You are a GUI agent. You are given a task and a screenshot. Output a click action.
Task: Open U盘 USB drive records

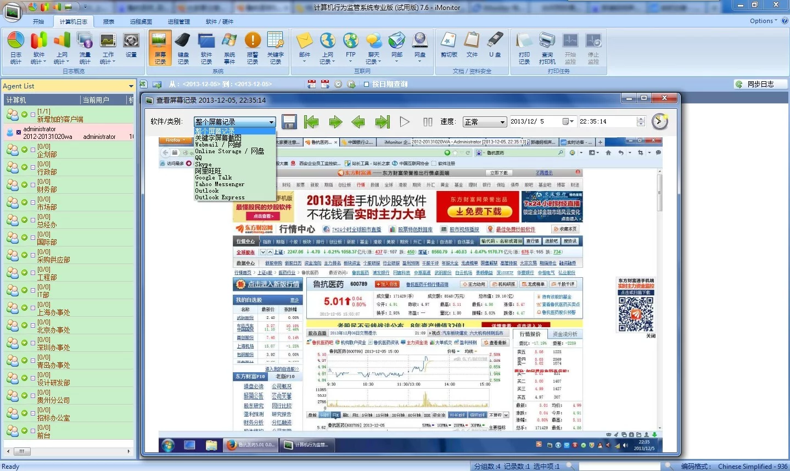click(x=495, y=45)
